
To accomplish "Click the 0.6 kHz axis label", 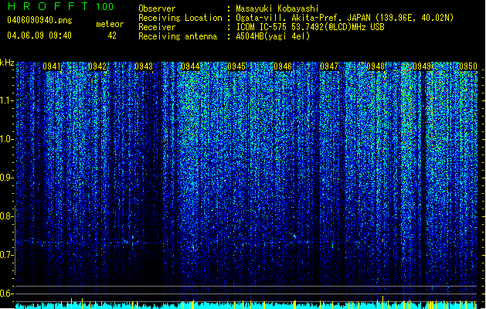I will tap(7, 294).
